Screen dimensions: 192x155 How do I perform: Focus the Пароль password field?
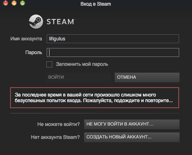coord(113,52)
